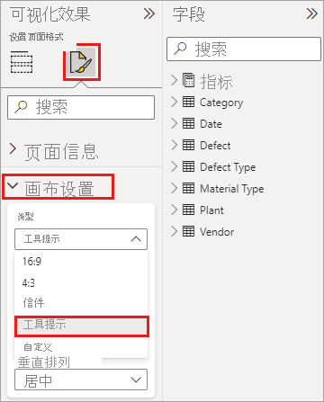Click the calculator icon beside 指标
This screenshot has width=324, height=402.
click(x=188, y=80)
